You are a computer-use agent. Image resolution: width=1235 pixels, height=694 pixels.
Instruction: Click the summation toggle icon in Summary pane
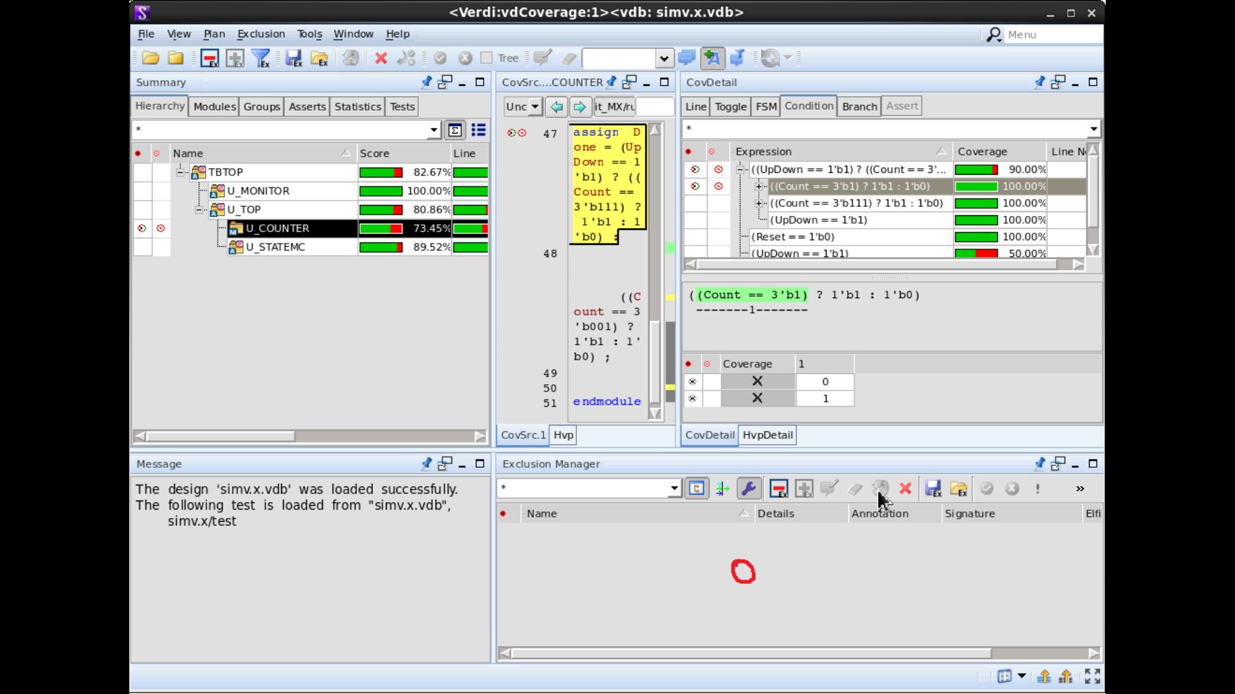coord(455,130)
